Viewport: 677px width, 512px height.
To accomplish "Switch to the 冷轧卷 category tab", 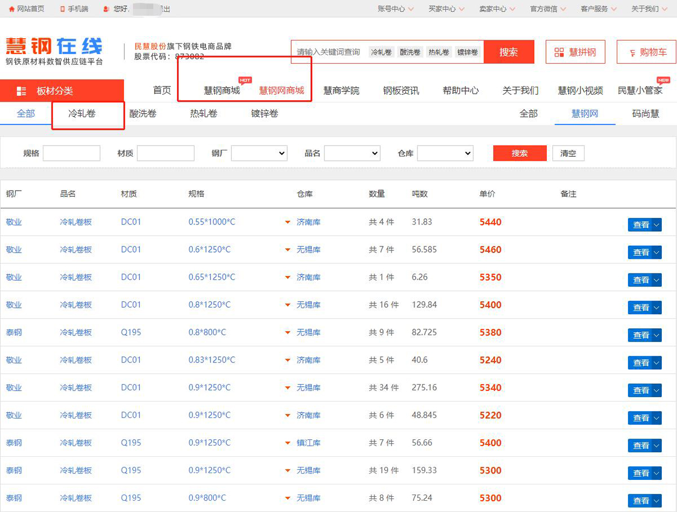I will point(82,114).
